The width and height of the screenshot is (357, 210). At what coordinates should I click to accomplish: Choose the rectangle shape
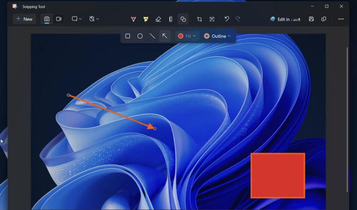[128, 36]
